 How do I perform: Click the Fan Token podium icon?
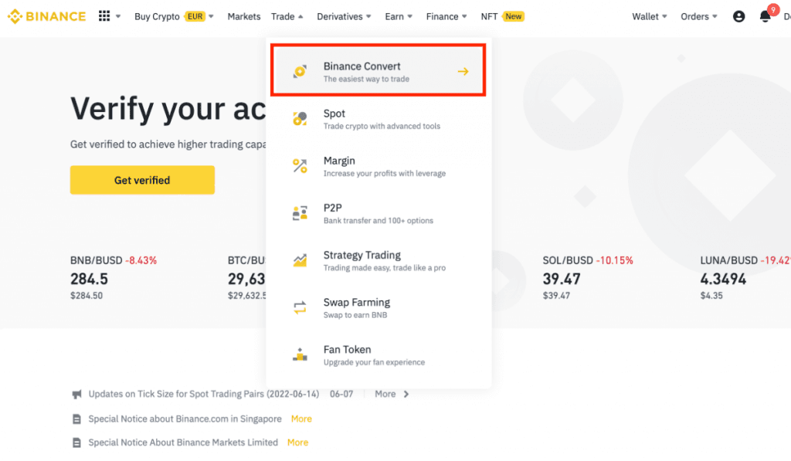point(300,355)
